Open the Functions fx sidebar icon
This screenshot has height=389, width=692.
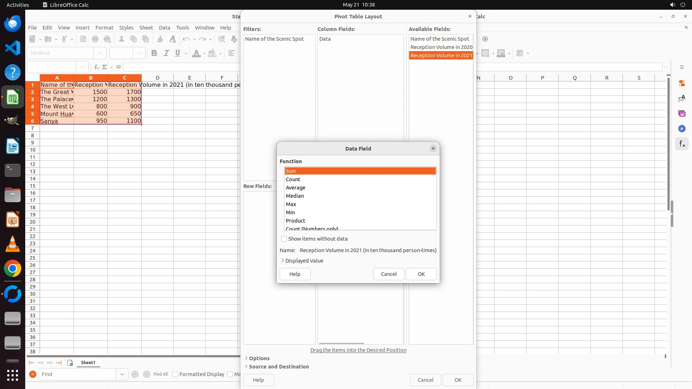[682, 144]
